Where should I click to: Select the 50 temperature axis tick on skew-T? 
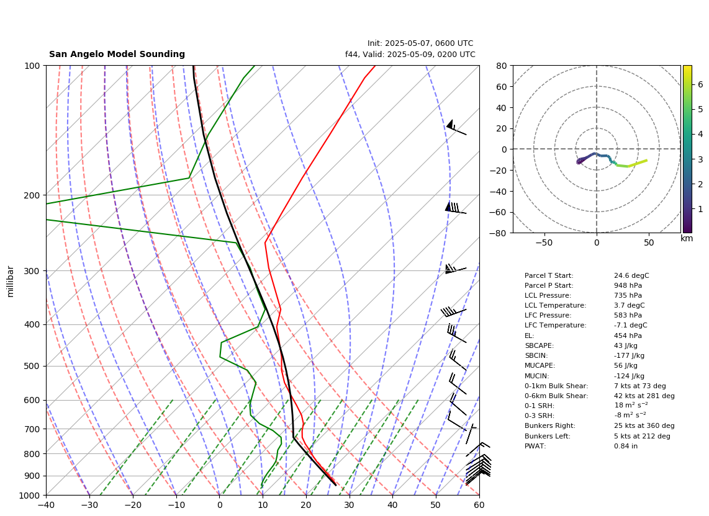click(x=436, y=505)
